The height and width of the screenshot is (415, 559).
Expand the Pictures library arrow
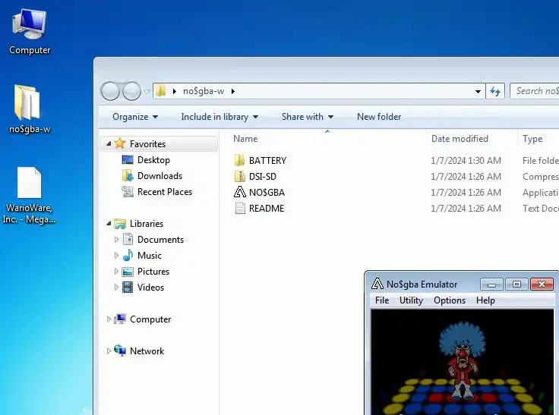(x=116, y=271)
